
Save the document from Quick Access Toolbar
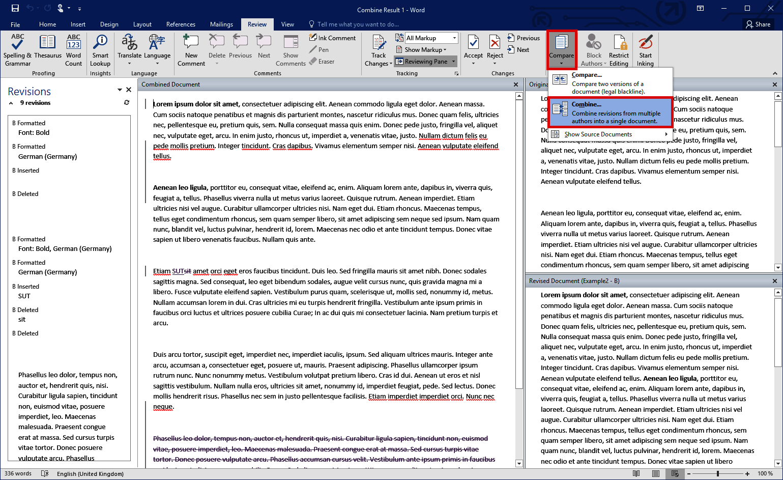(15, 8)
